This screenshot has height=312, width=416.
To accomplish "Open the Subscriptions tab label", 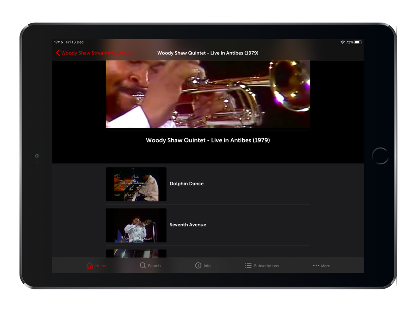I will point(266,266).
